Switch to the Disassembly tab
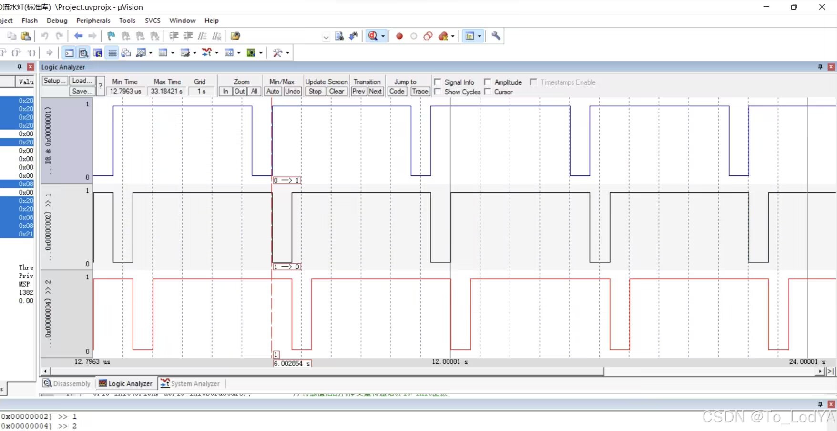This screenshot has width=837, height=431. tap(67, 383)
